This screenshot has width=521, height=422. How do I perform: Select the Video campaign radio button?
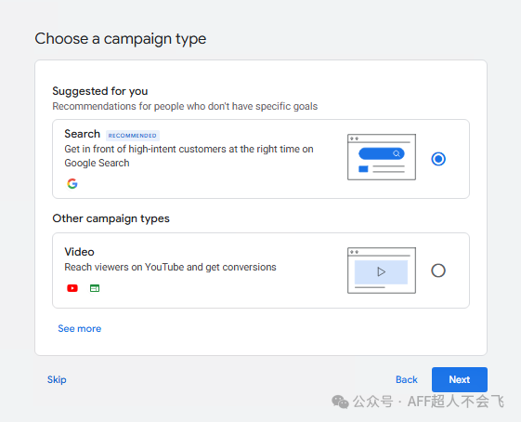[438, 270]
